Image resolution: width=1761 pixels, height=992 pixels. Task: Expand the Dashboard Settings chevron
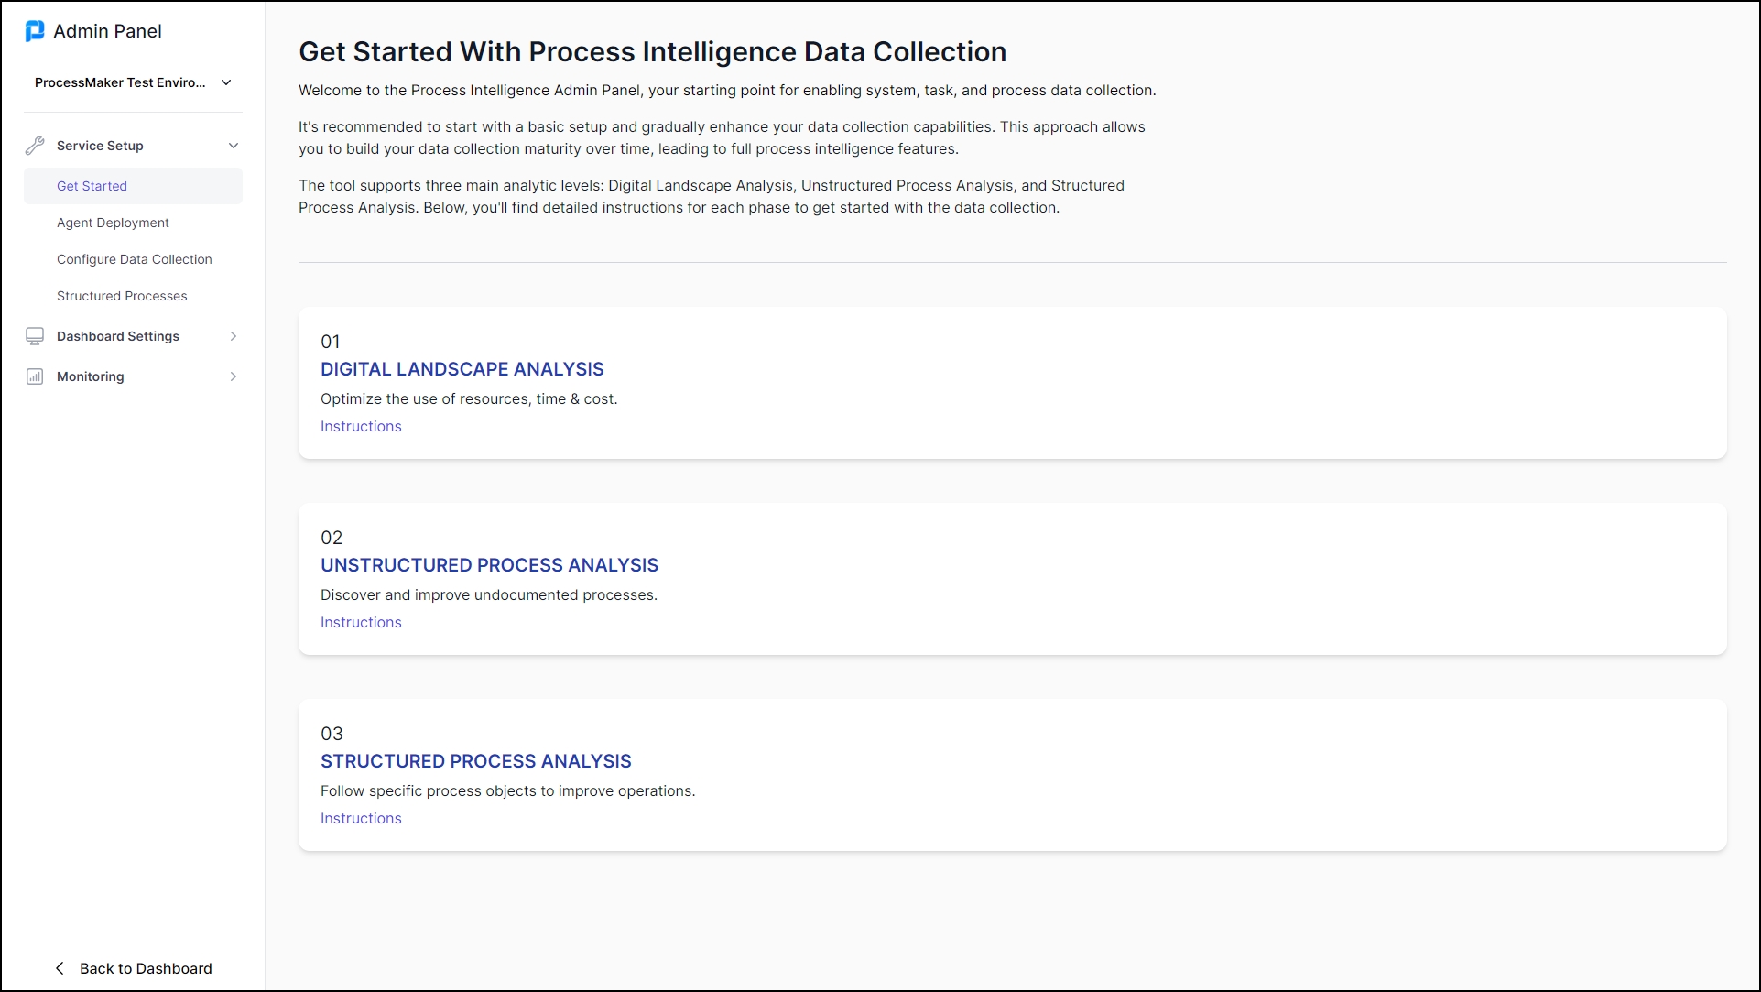tap(234, 336)
